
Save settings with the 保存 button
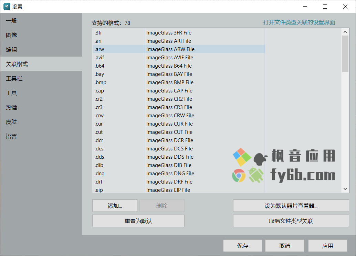(x=243, y=246)
